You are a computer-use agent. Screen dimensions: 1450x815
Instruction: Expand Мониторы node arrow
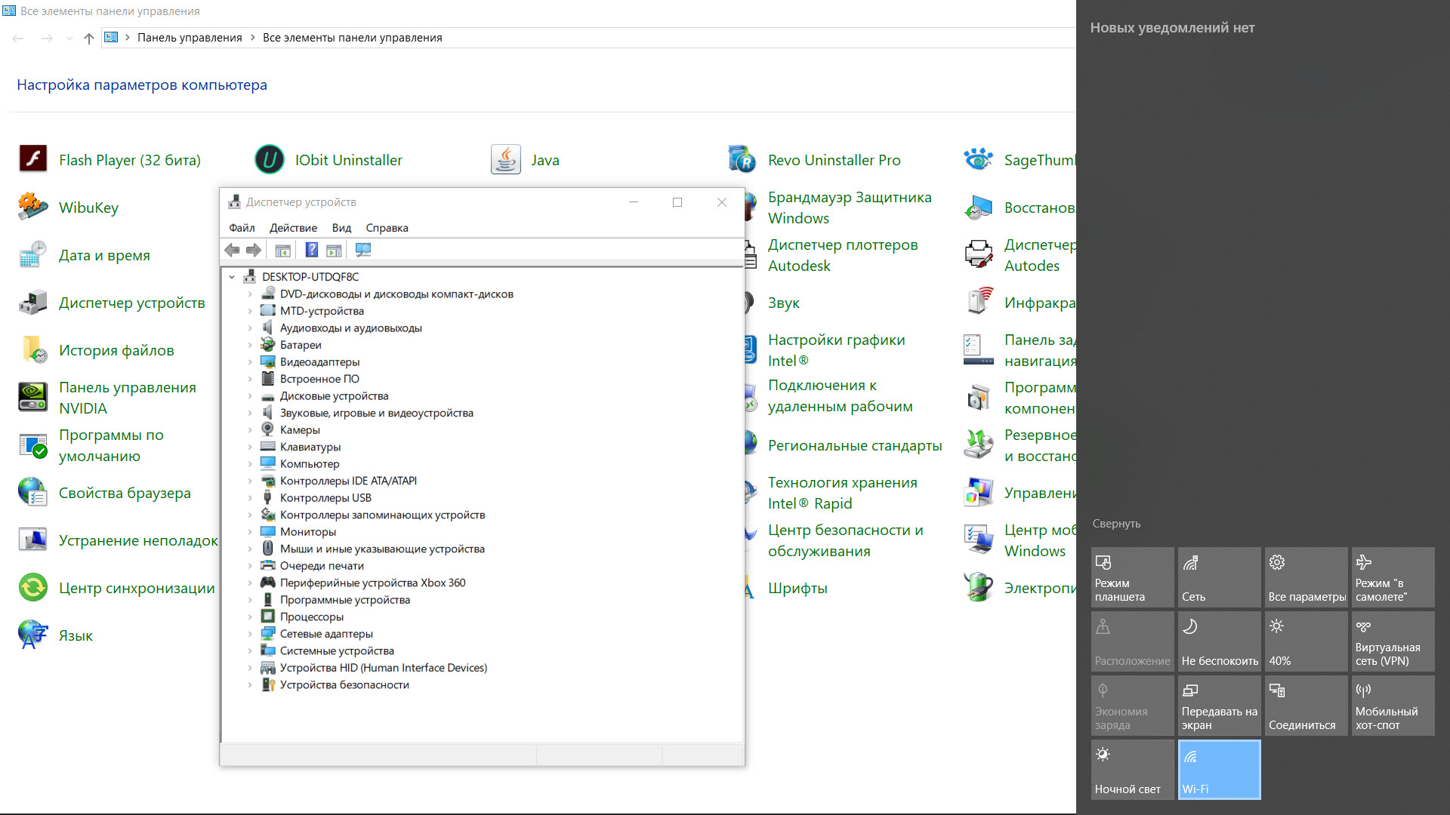250,532
